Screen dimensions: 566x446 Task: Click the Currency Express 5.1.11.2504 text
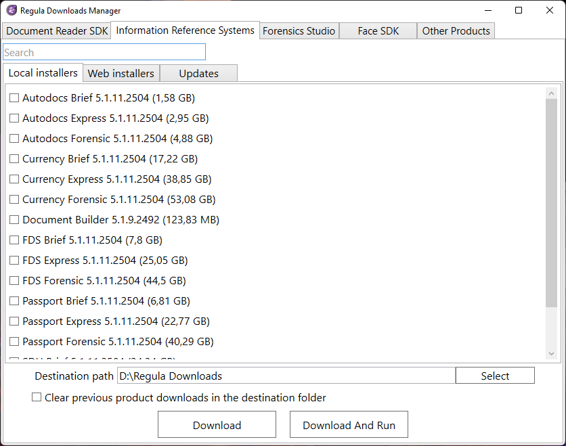(x=117, y=179)
